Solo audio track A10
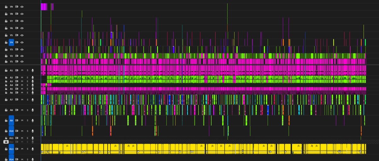The width and height of the screenshot is (379, 161). click(x=27, y=131)
